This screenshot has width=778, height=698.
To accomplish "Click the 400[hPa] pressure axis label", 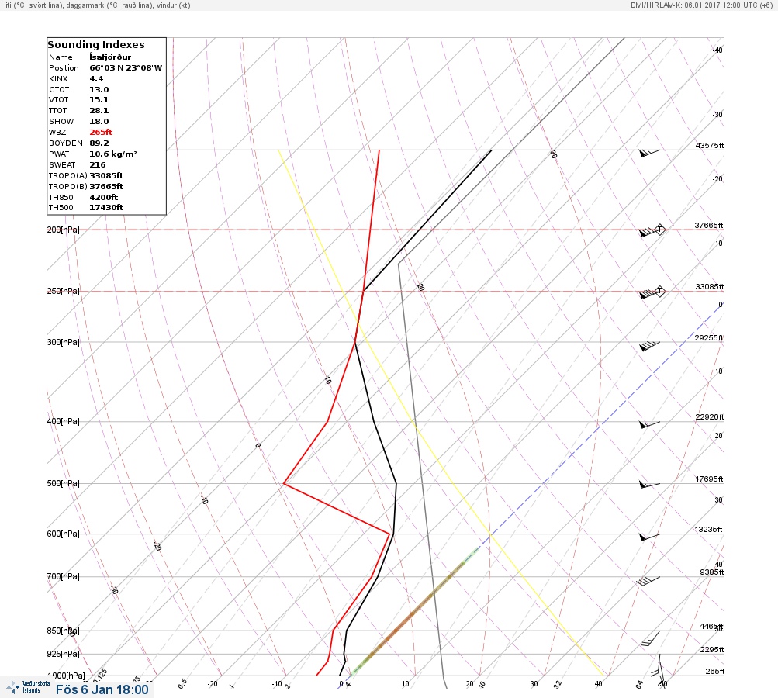I will pos(63,421).
